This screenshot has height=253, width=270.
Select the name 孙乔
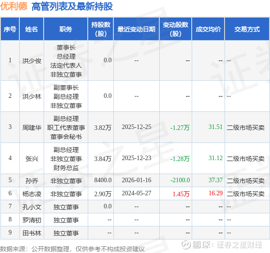32,181
